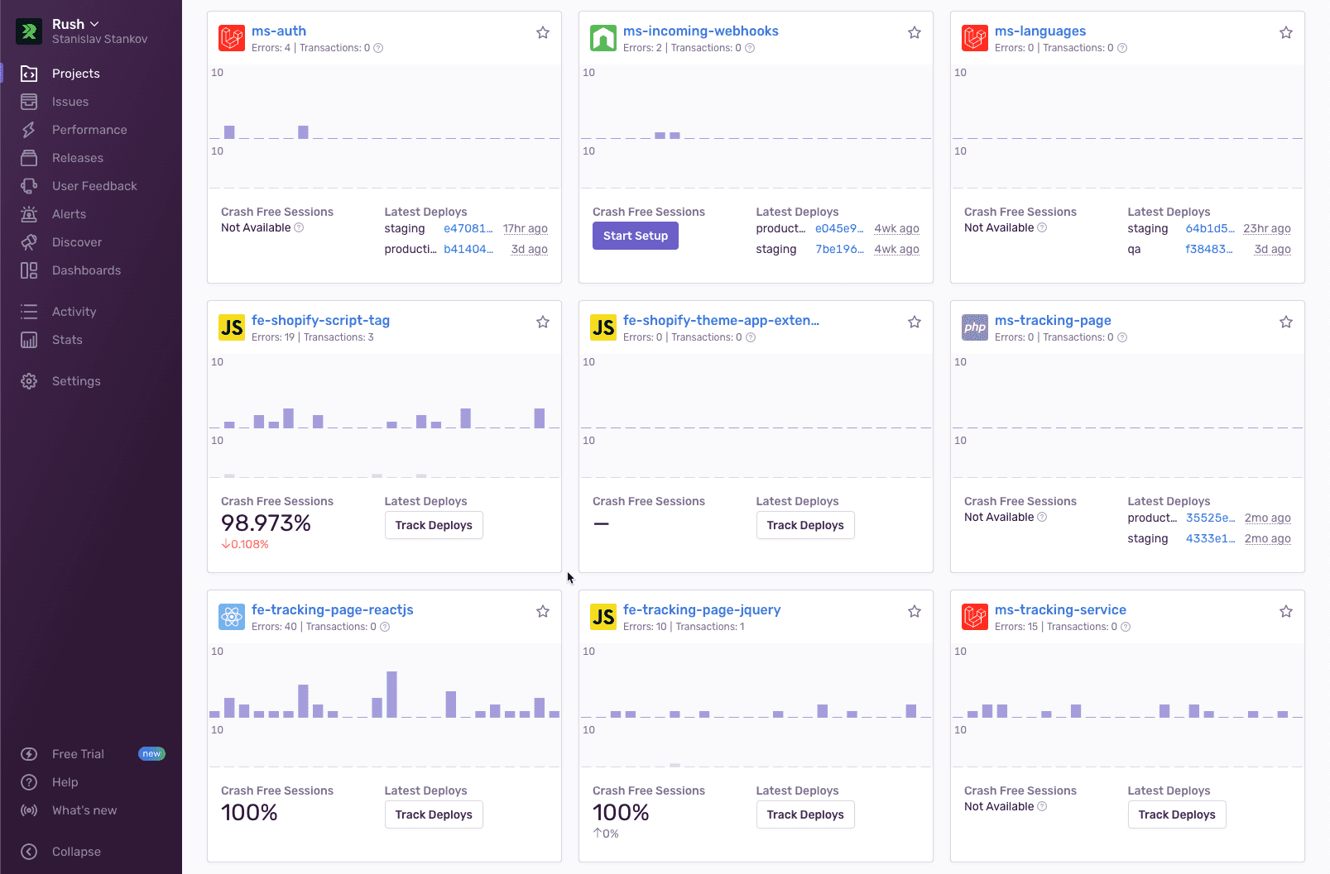Open the ms-auth Laravel project icon
1330x874 pixels.
tap(232, 38)
